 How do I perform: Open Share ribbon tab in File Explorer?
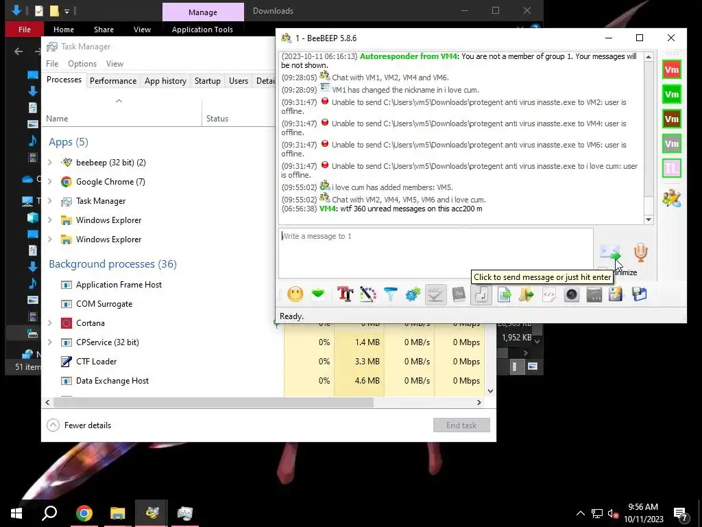pyautogui.click(x=104, y=30)
